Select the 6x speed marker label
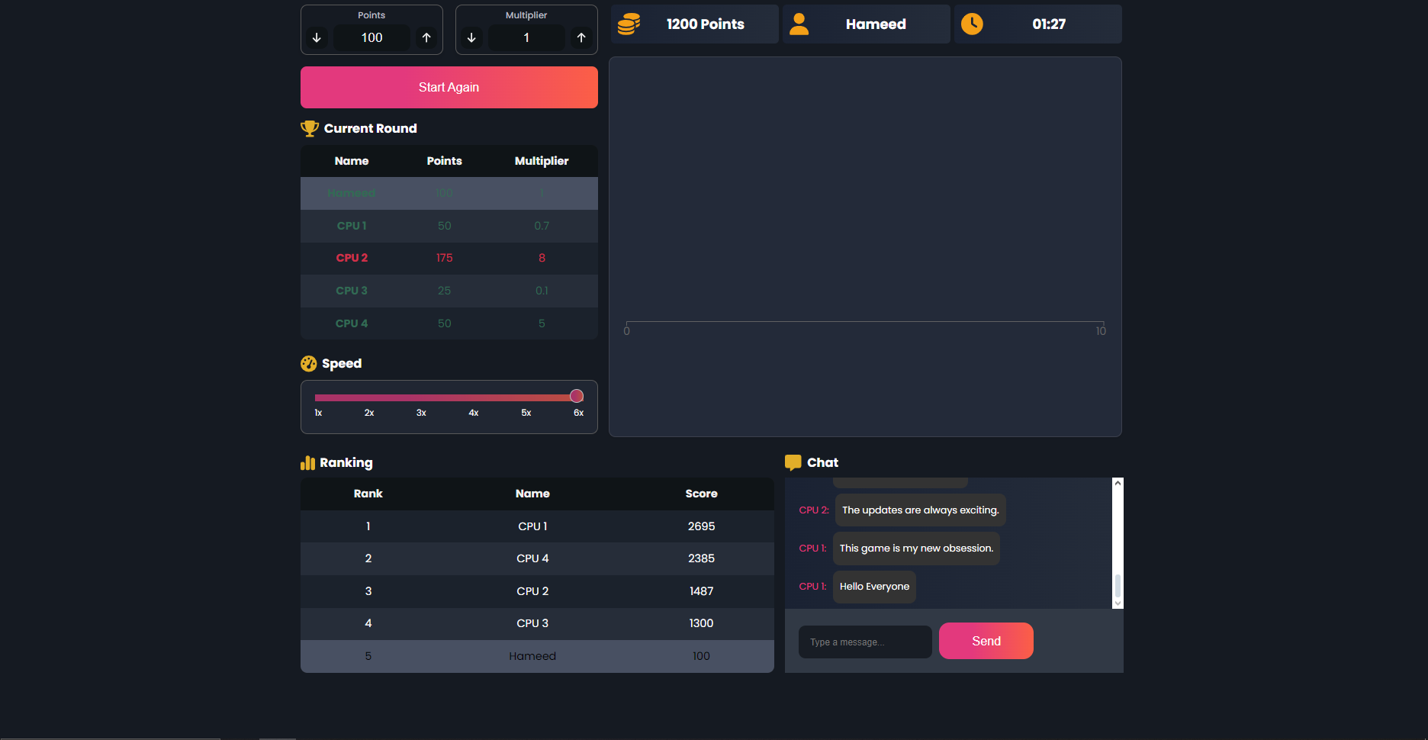The height and width of the screenshot is (740, 1428). coord(577,412)
